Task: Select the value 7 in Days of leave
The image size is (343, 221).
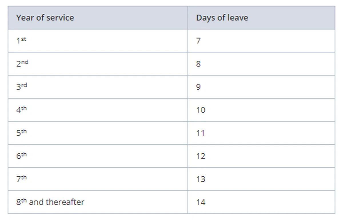Action: 198,41
